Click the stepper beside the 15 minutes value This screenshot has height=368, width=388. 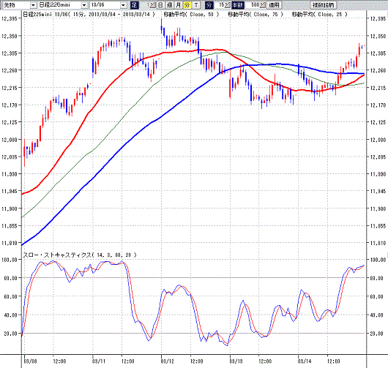pos(228,5)
